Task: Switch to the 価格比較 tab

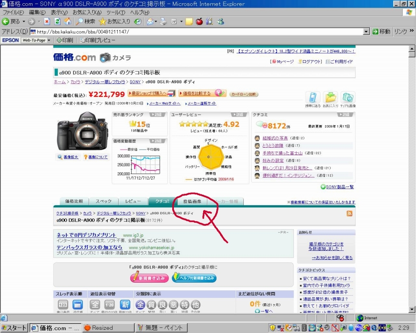Action: point(74,201)
